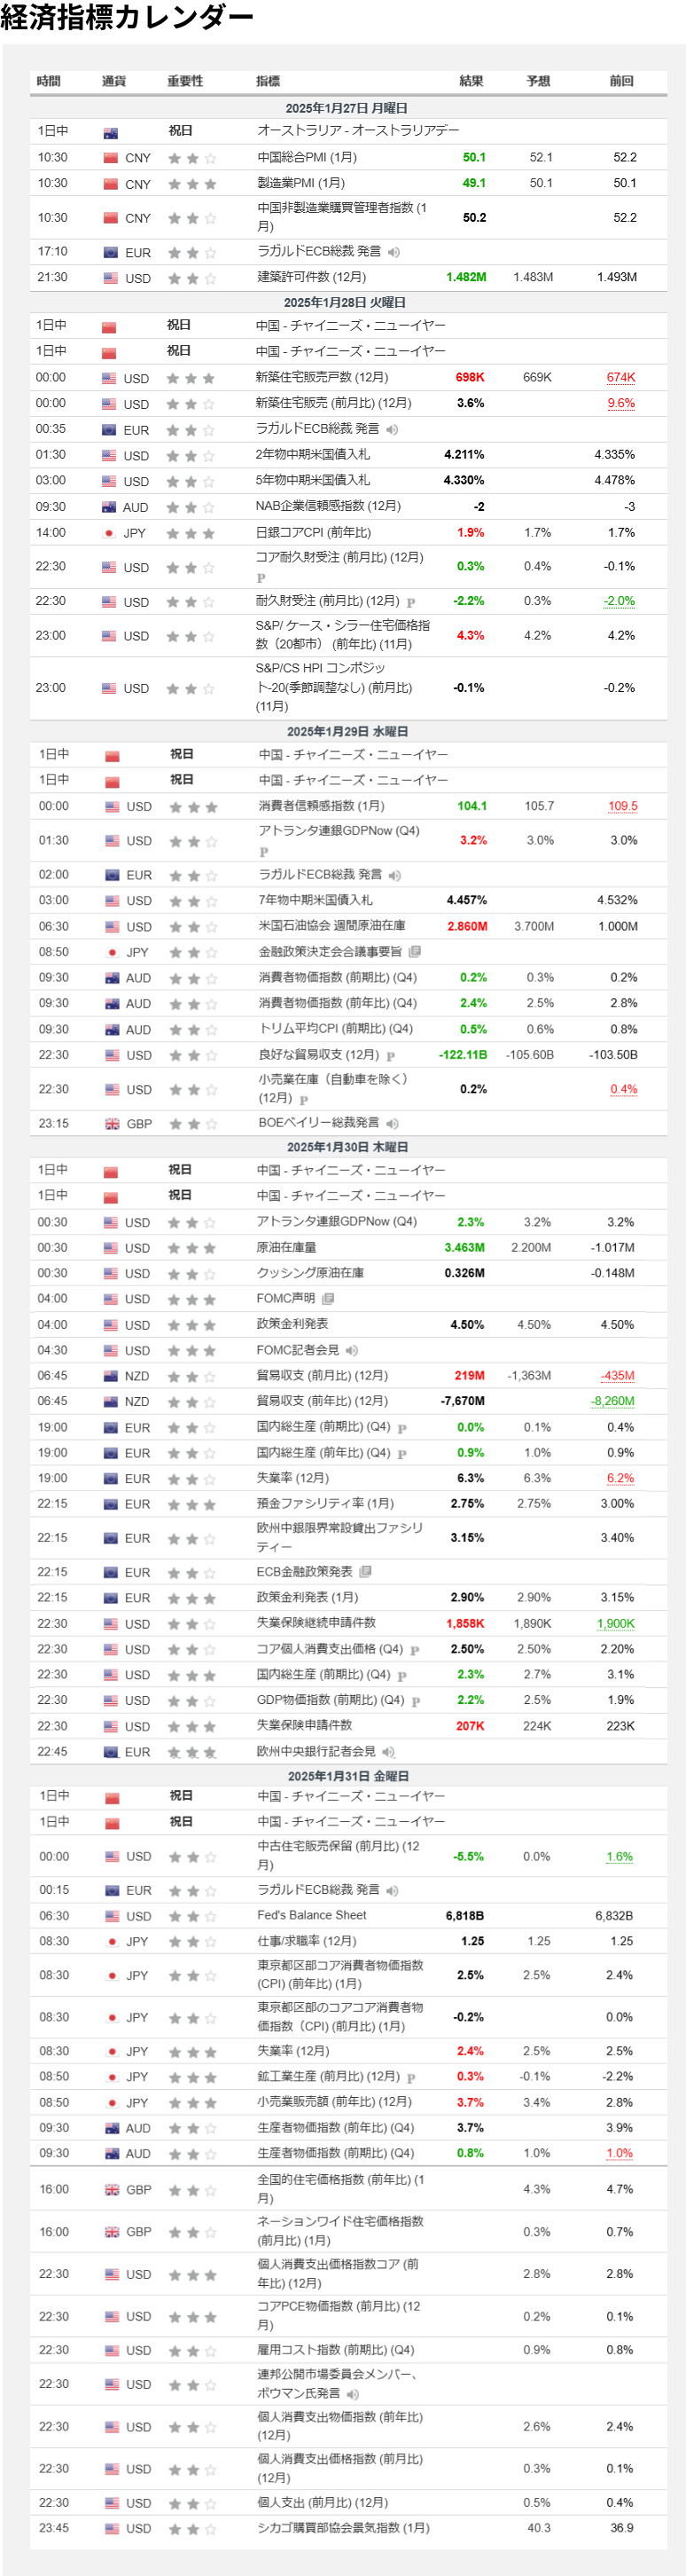Click forecast value -105.60B
The image size is (686, 2576).
(x=529, y=1055)
